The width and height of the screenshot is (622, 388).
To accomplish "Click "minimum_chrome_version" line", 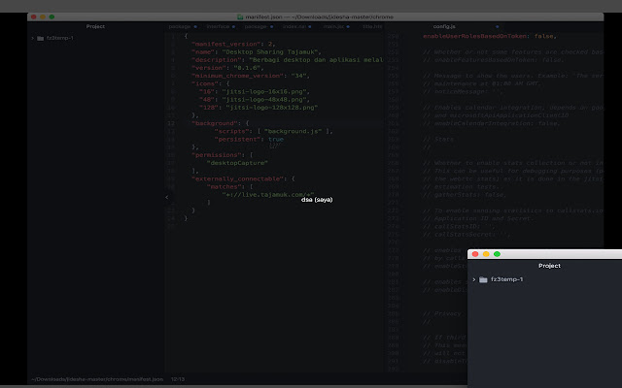I will click(x=251, y=76).
